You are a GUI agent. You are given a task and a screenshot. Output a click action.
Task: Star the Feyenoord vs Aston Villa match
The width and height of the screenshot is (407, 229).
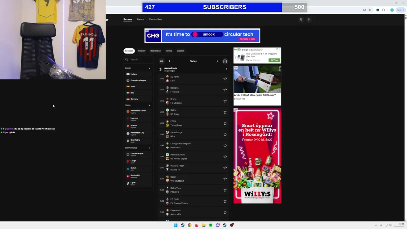[x=225, y=212]
